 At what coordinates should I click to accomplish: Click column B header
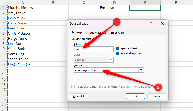pyautogui.click(x=53, y=3)
